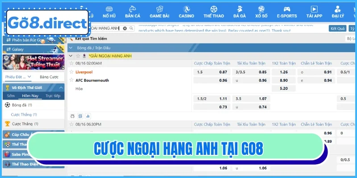Collapse the Bóng đá / Trận Đấu section

tap(71, 48)
